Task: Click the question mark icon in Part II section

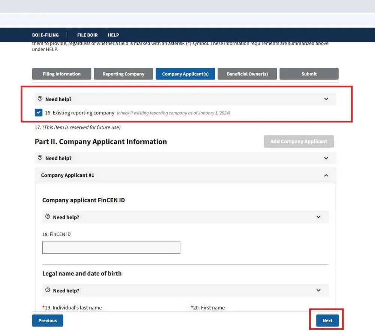Action: [x=40, y=158]
